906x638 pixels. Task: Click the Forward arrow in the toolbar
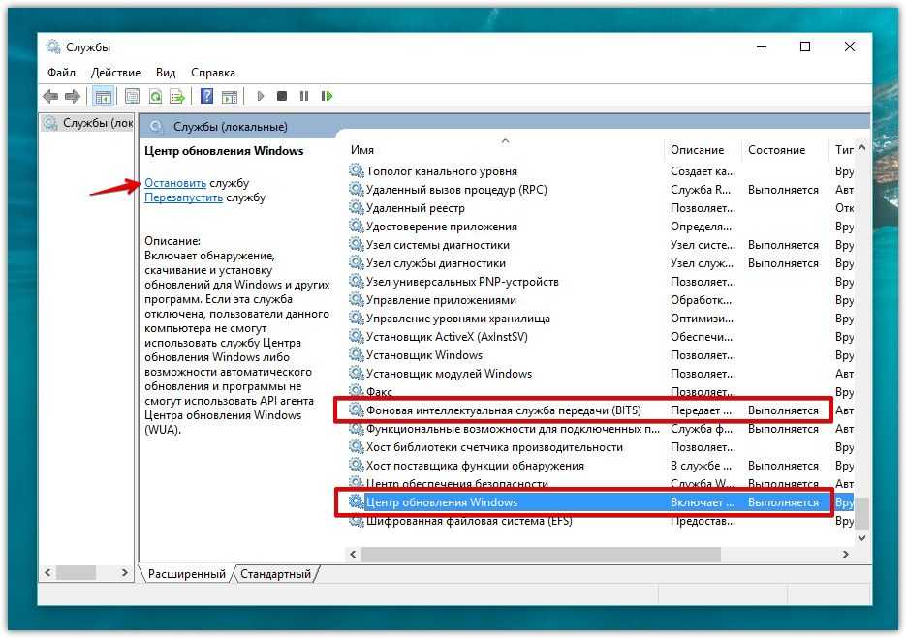click(73, 96)
